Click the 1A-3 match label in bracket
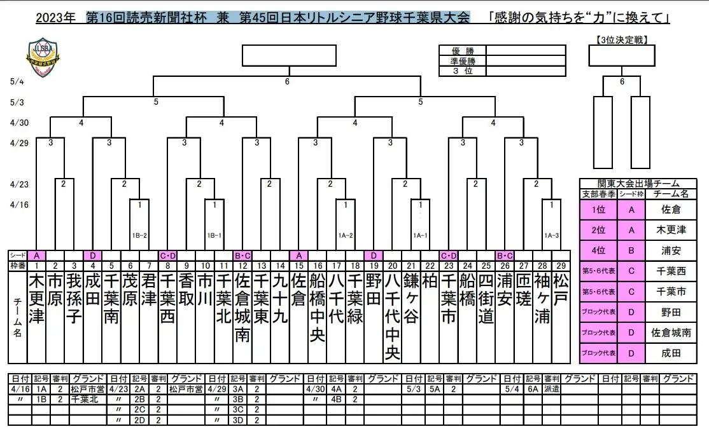 tap(551, 235)
